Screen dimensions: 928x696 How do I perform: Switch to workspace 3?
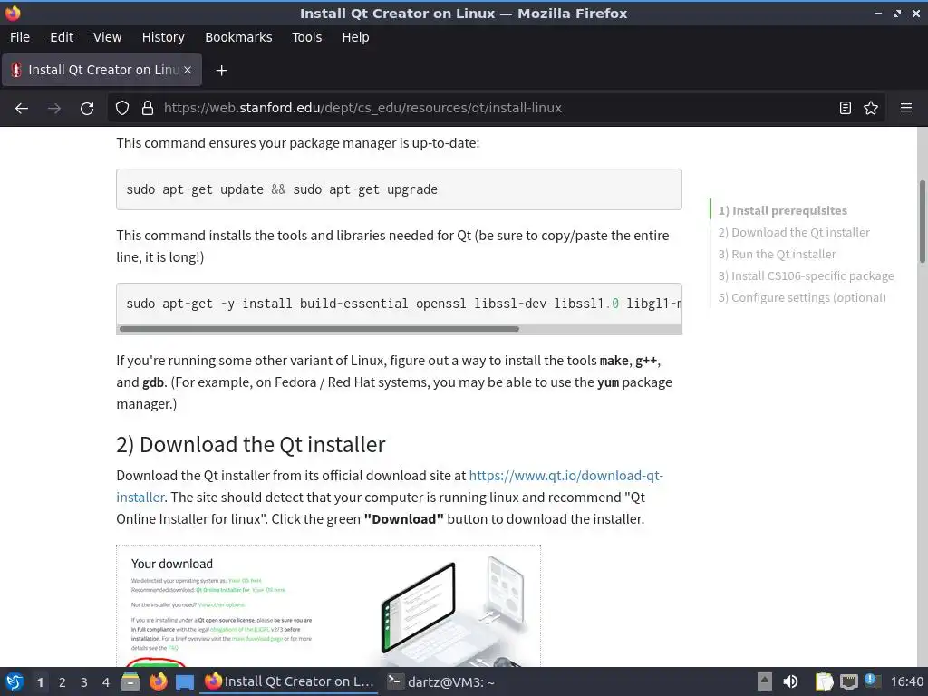84,682
